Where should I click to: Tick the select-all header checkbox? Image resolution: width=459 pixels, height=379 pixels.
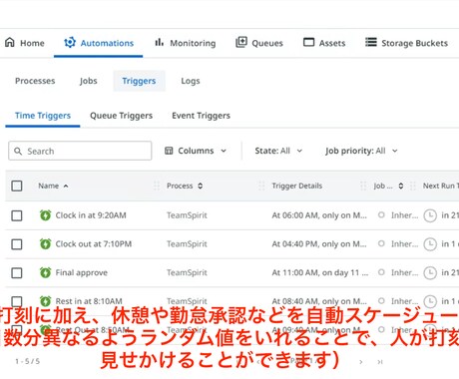[17, 186]
